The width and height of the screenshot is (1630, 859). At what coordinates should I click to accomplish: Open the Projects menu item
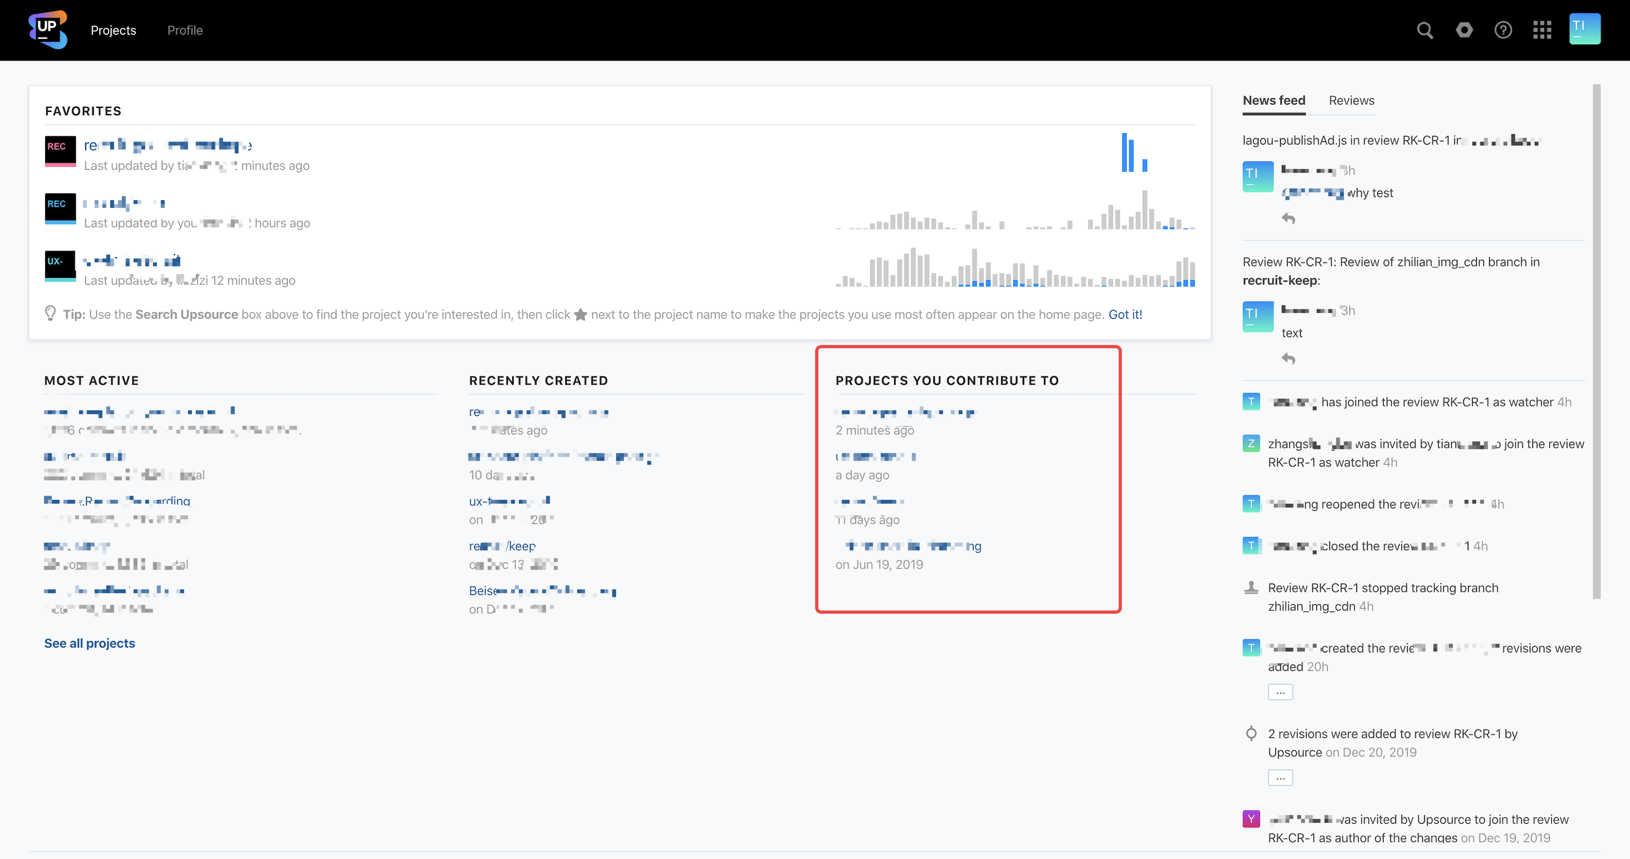pos(114,31)
